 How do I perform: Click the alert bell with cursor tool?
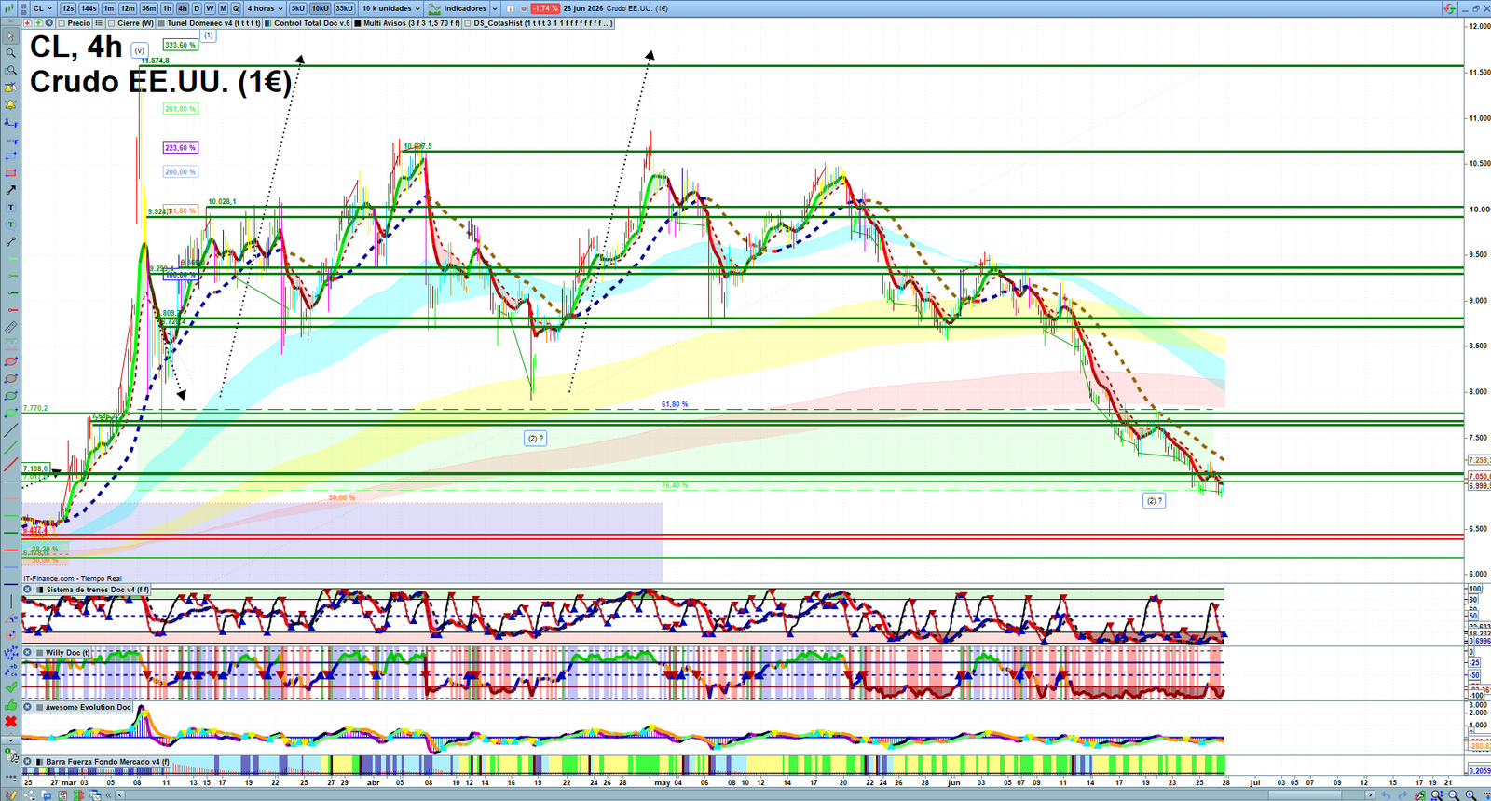(x=10, y=88)
